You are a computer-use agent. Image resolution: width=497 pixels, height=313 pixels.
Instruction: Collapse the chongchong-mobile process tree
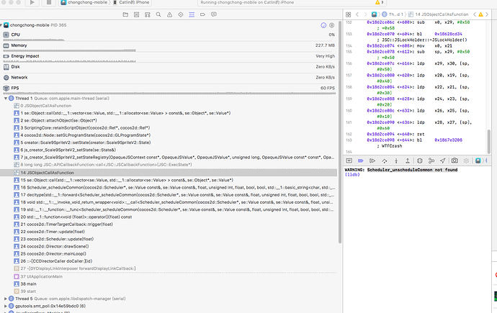point(1,25)
